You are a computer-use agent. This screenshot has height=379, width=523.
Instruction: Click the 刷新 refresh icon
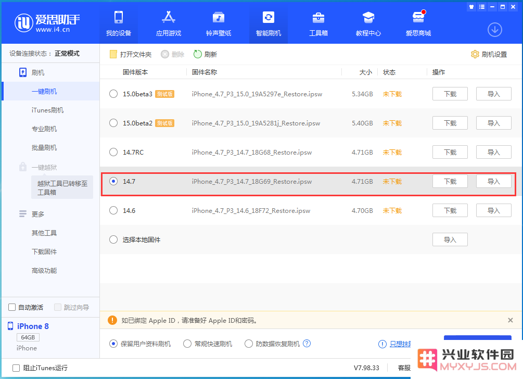pyautogui.click(x=197, y=54)
